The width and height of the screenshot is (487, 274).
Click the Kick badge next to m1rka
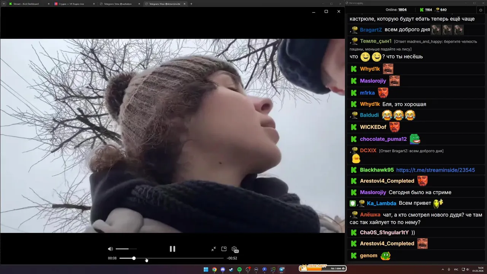[x=353, y=93]
